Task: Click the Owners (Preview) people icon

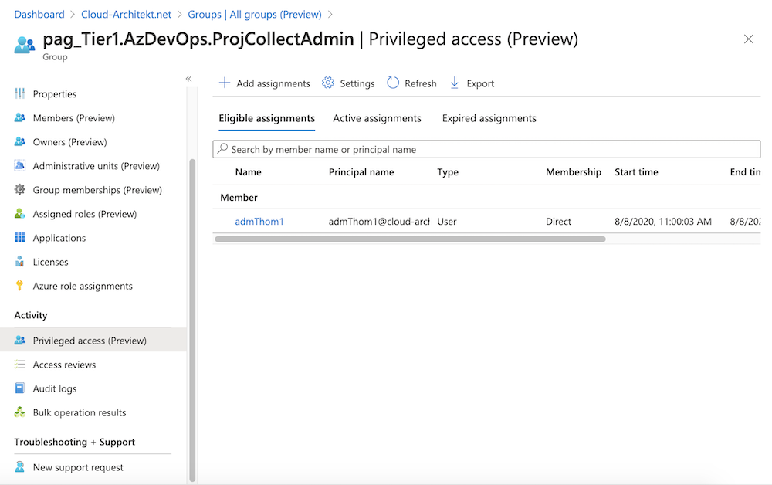Action: pos(20,142)
